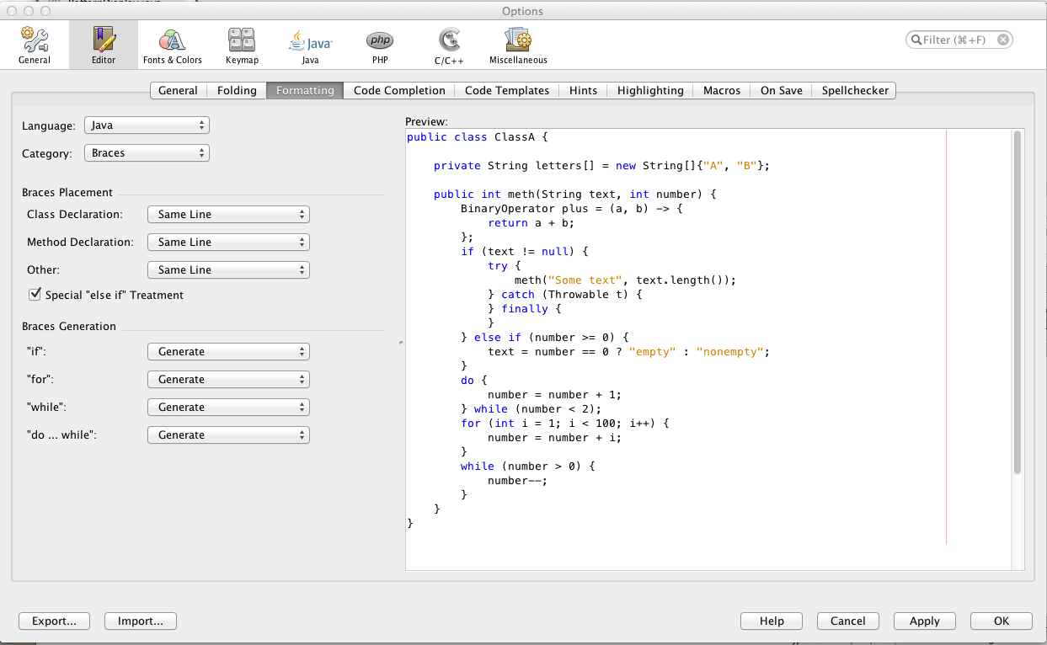
Task: Open the Category Braces dropdown
Action: (147, 153)
